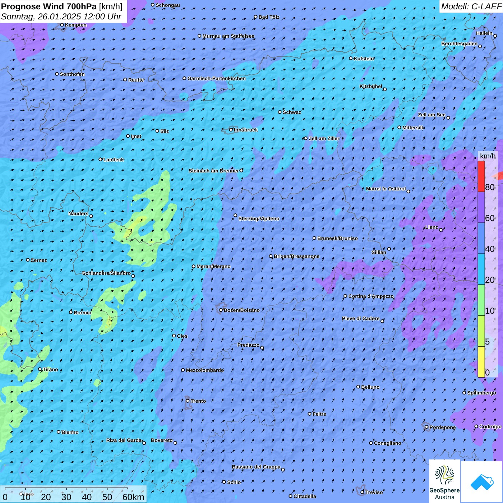
Task: Click the Trento city marker
Action: [188, 401]
